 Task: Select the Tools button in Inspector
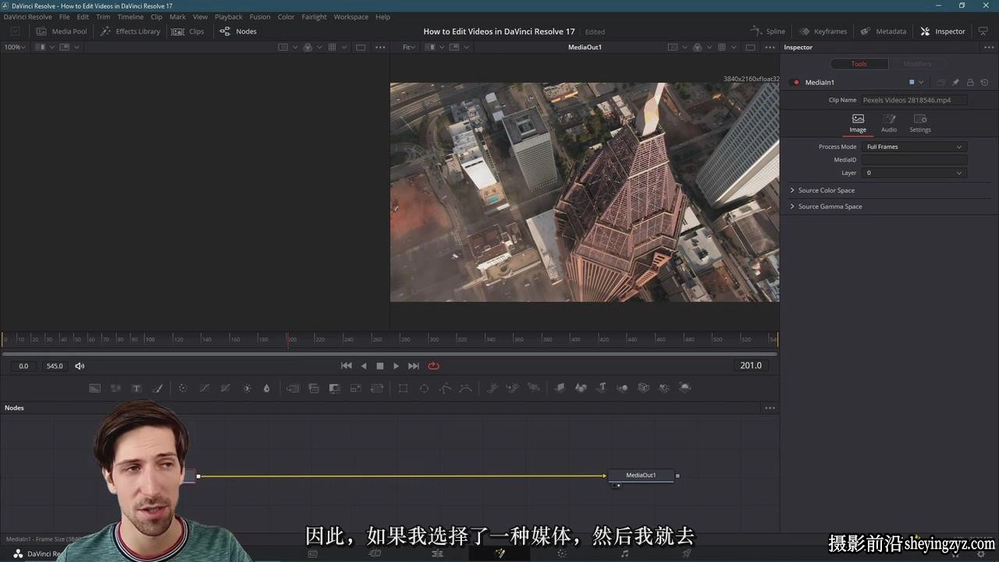pyautogui.click(x=859, y=64)
